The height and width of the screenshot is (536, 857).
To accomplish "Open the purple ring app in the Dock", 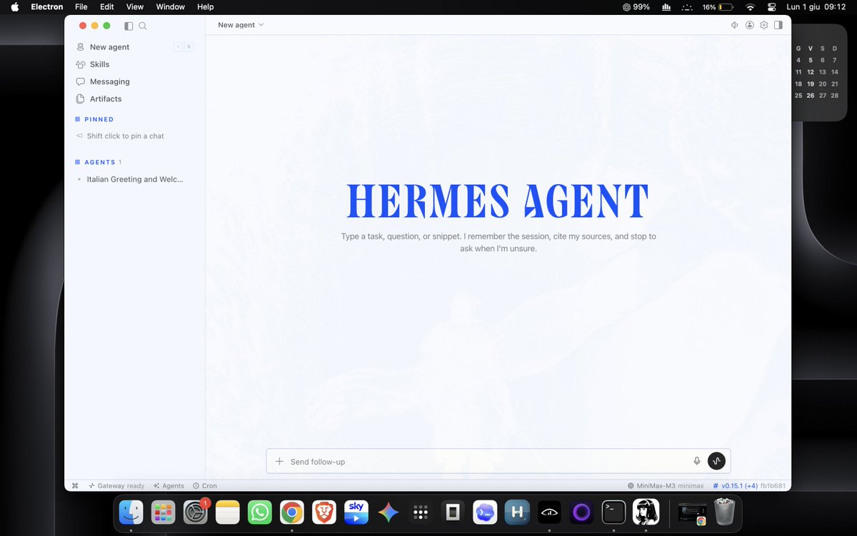I will coord(581,512).
